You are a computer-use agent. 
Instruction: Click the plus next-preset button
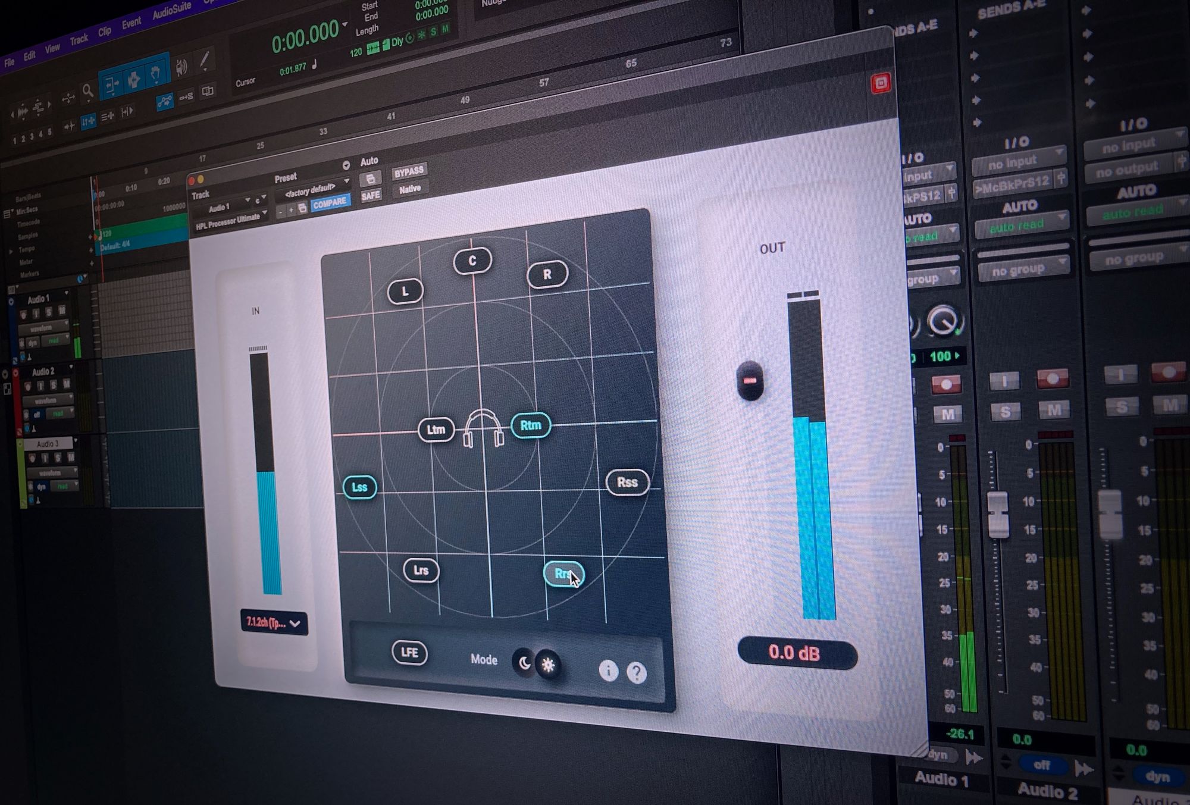pos(291,210)
